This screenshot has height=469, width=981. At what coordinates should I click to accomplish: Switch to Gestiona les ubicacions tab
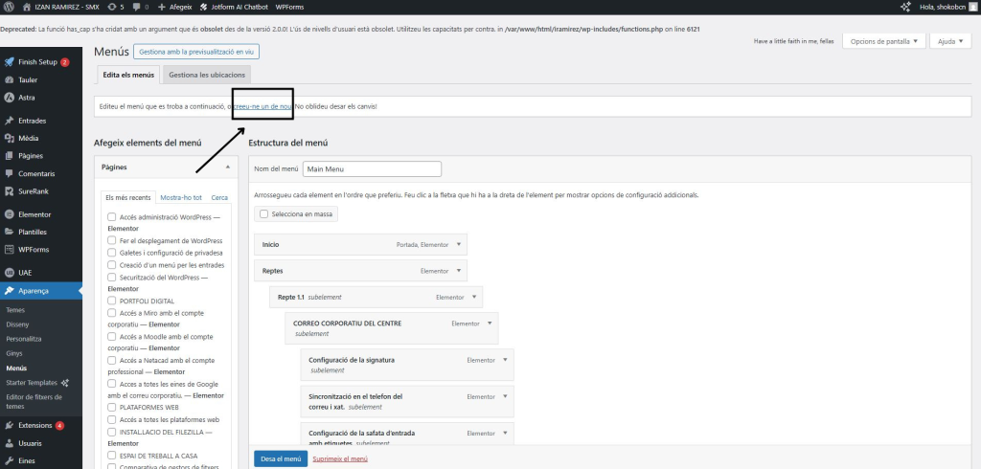click(x=208, y=74)
